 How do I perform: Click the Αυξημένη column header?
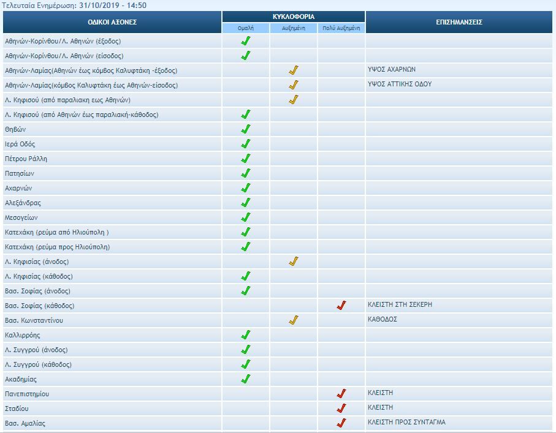tap(294, 28)
